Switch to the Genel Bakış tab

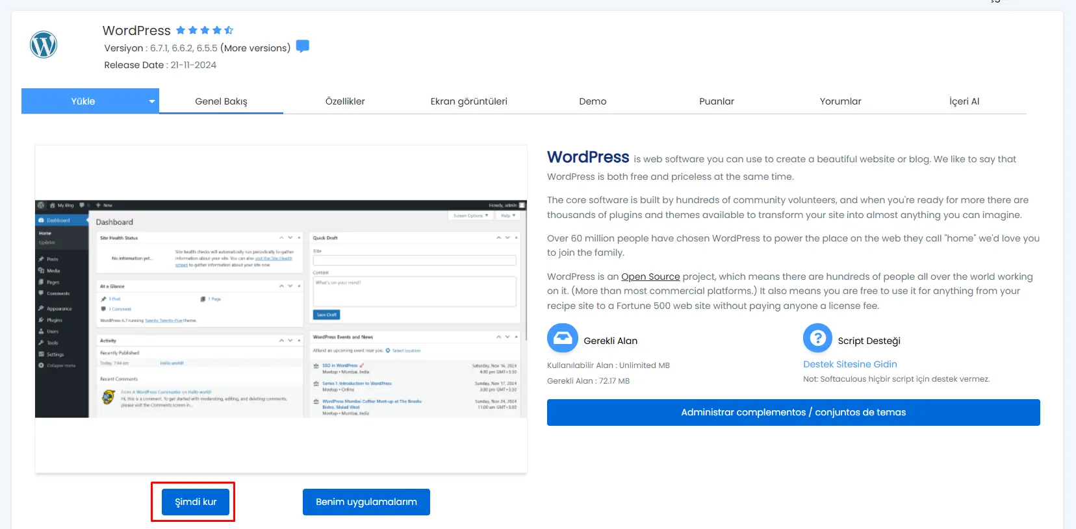click(x=221, y=101)
